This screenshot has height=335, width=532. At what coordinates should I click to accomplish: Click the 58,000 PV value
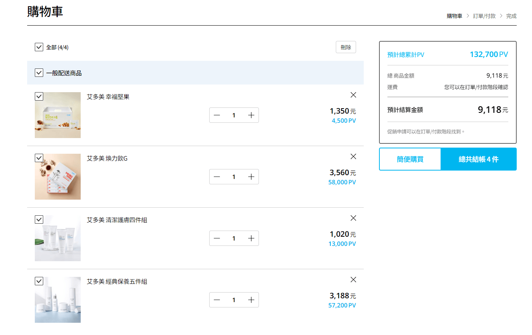(x=342, y=182)
